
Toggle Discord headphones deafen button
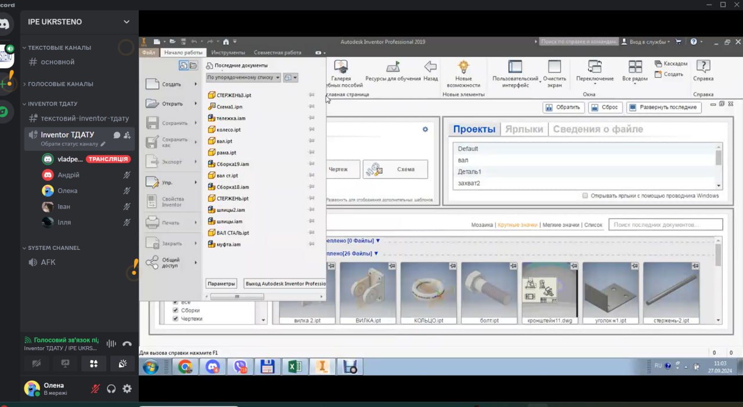click(111, 389)
